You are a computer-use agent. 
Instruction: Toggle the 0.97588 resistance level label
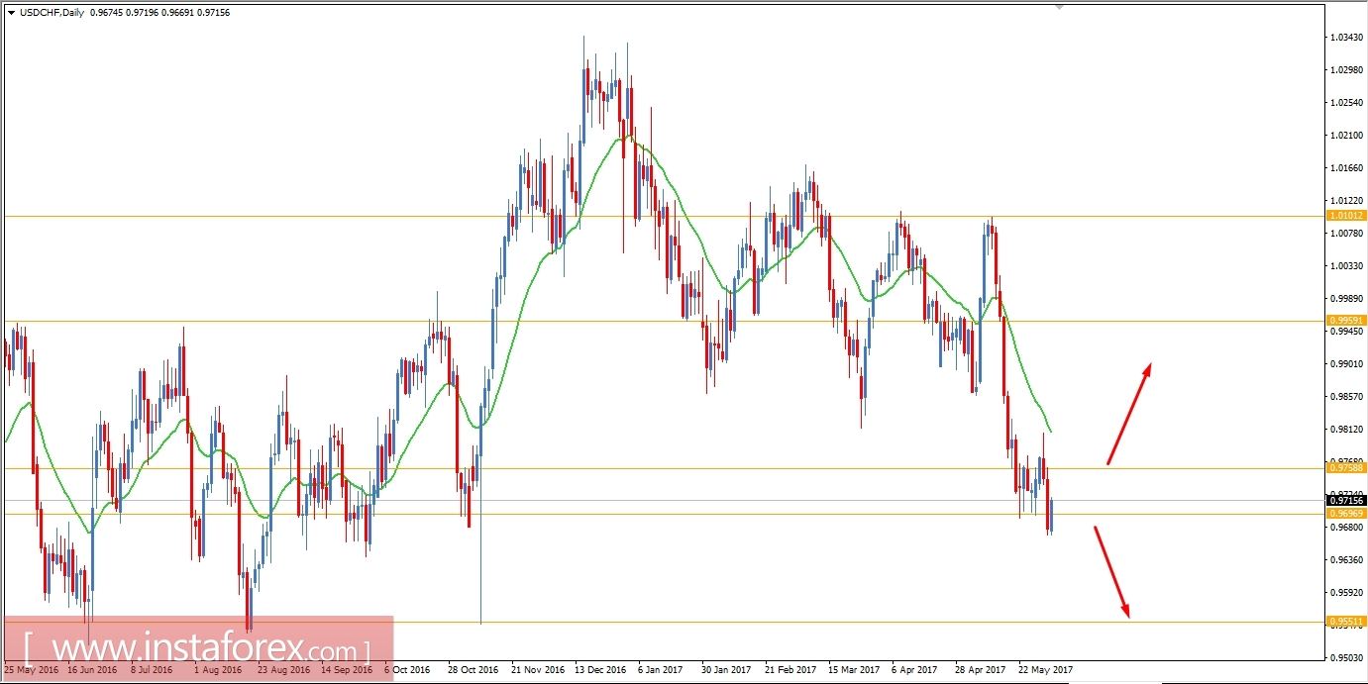tap(1347, 469)
